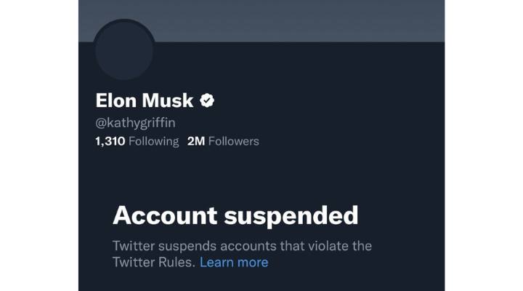The width and height of the screenshot is (523, 291).
Task: Follow the Learn more link
Action: click(x=234, y=262)
